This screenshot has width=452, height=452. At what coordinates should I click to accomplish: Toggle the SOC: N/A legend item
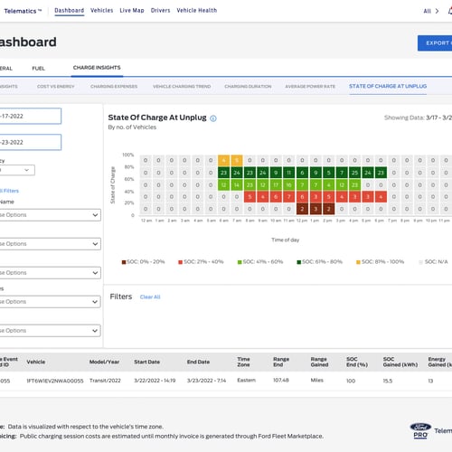(433, 262)
